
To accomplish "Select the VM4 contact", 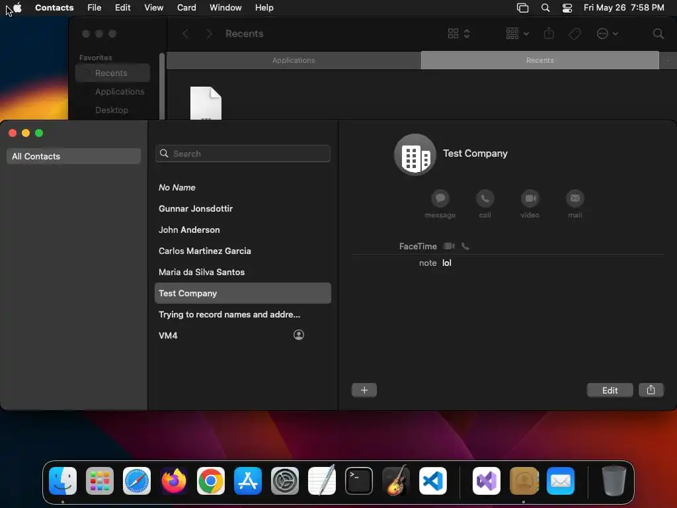I will [x=243, y=335].
